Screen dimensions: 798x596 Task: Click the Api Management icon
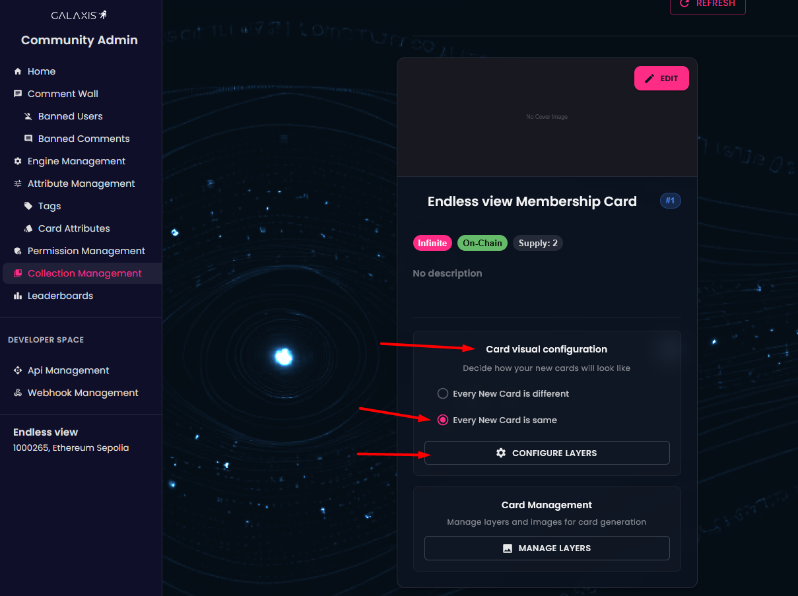[x=18, y=370]
